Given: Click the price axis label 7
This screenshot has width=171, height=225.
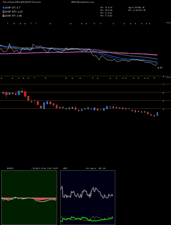Looking at the screenshot, I should [x=163, y=85].
